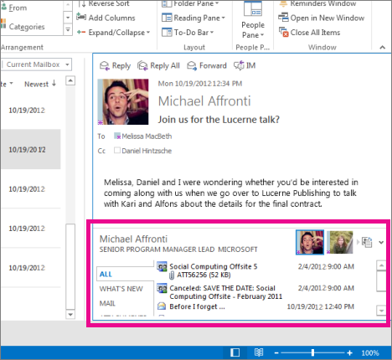This screenshot has height=360, width=392.
Task: Select Michael Affronti's photo in People Pane
Action: coord(310,242)
